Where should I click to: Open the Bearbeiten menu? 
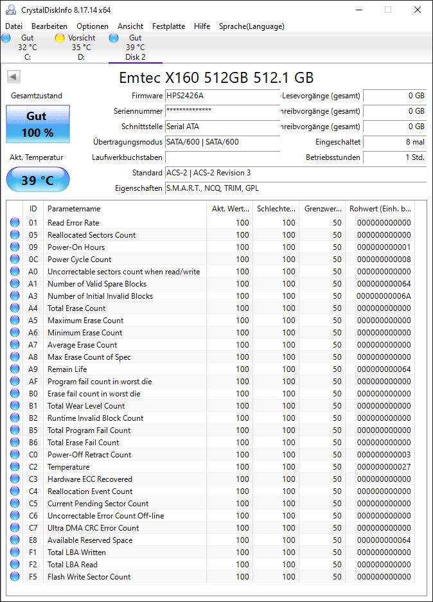[x=49, y=26]
